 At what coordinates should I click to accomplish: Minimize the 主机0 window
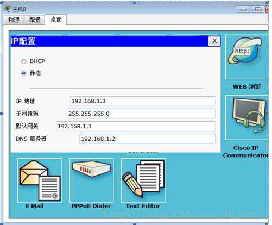[x=243, y=9]
